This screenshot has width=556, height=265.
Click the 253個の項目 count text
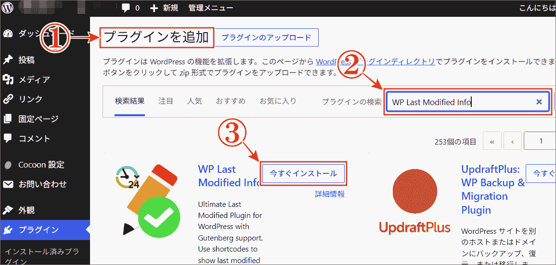pos(455,142)
